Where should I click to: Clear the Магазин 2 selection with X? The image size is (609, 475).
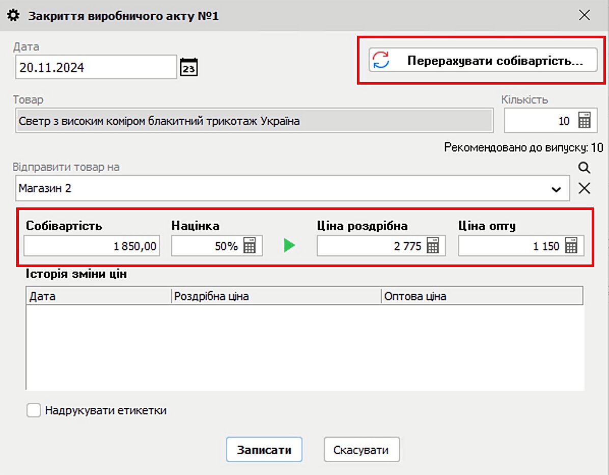click(x=585, y=189)
